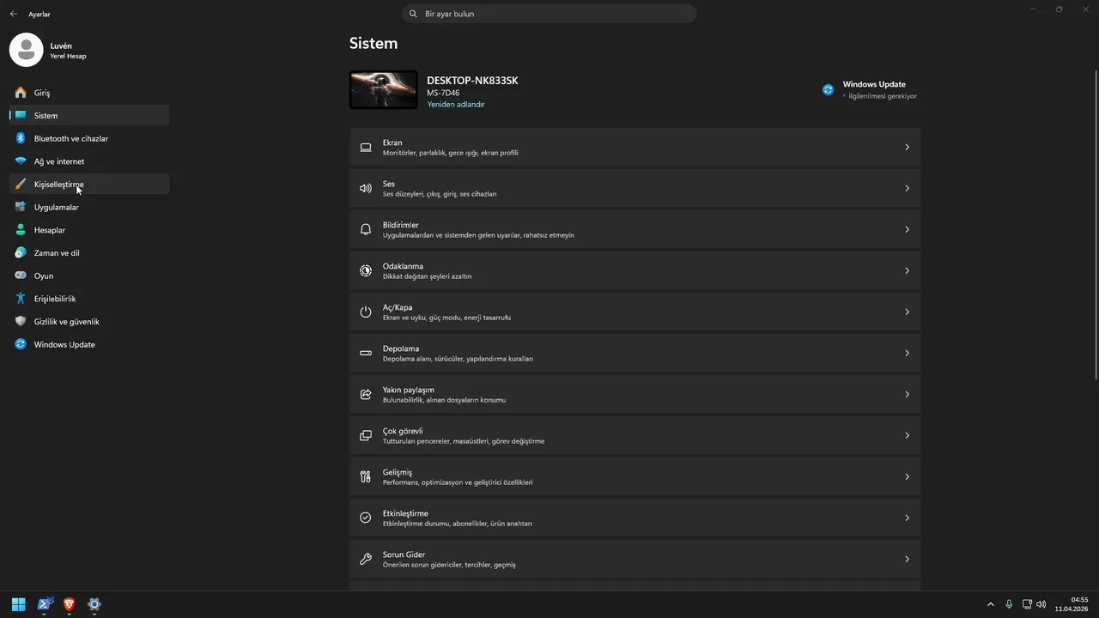Open Gizlilik ve güvenlik shield icon
This screenshot has height=618, width=1099.
click(x=21, y=322)
